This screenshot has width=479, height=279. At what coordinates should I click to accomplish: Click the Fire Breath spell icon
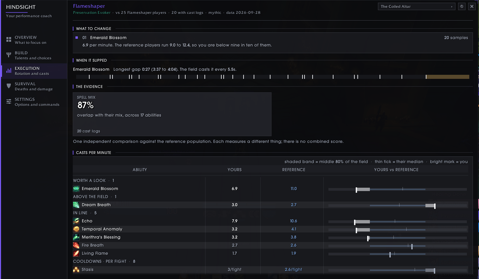click(76, 245)
